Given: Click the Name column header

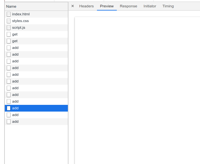Looking at the screenshot, I should click(x=36, y=6).
